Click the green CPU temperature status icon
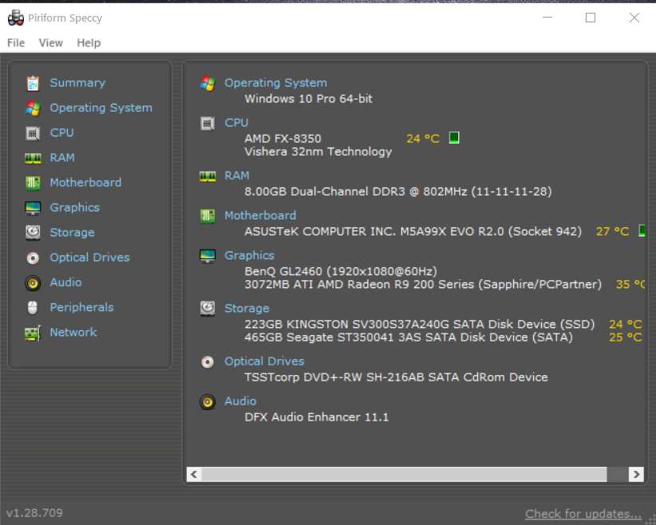 point(454,137)
